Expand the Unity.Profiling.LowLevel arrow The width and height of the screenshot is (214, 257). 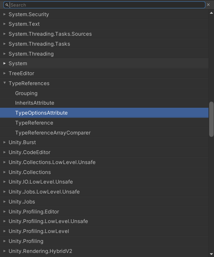pos(4,231)
